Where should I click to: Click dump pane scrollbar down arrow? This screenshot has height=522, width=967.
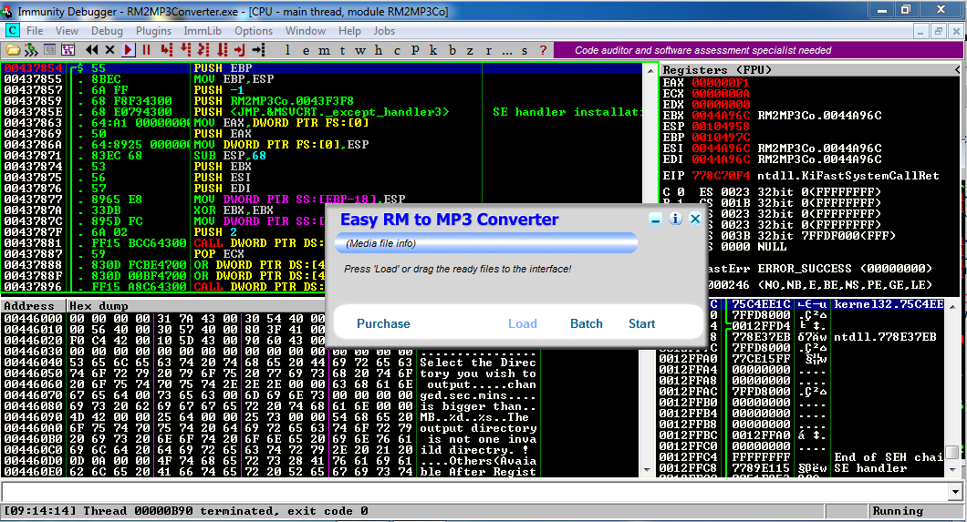(x=647, y=470)
